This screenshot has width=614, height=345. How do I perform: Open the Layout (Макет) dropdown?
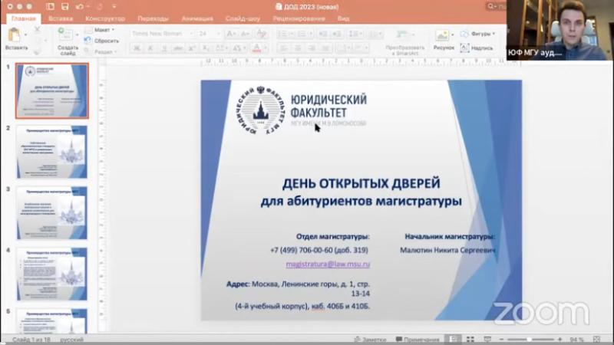[x=100, y=30]
